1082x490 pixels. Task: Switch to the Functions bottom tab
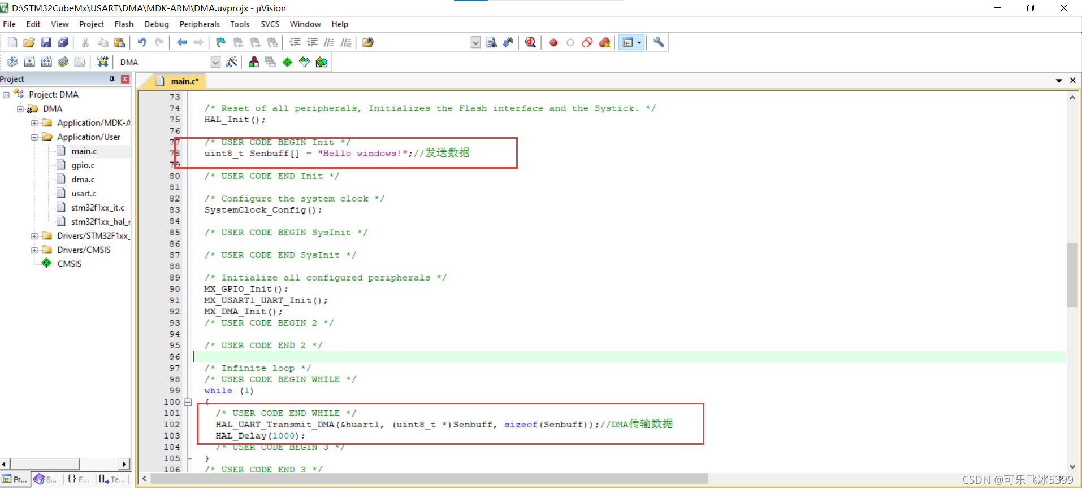(x=79, y=479)
